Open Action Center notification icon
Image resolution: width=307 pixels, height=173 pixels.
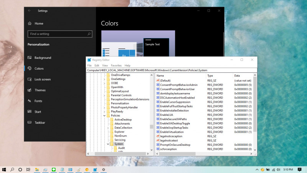[300, 170]
